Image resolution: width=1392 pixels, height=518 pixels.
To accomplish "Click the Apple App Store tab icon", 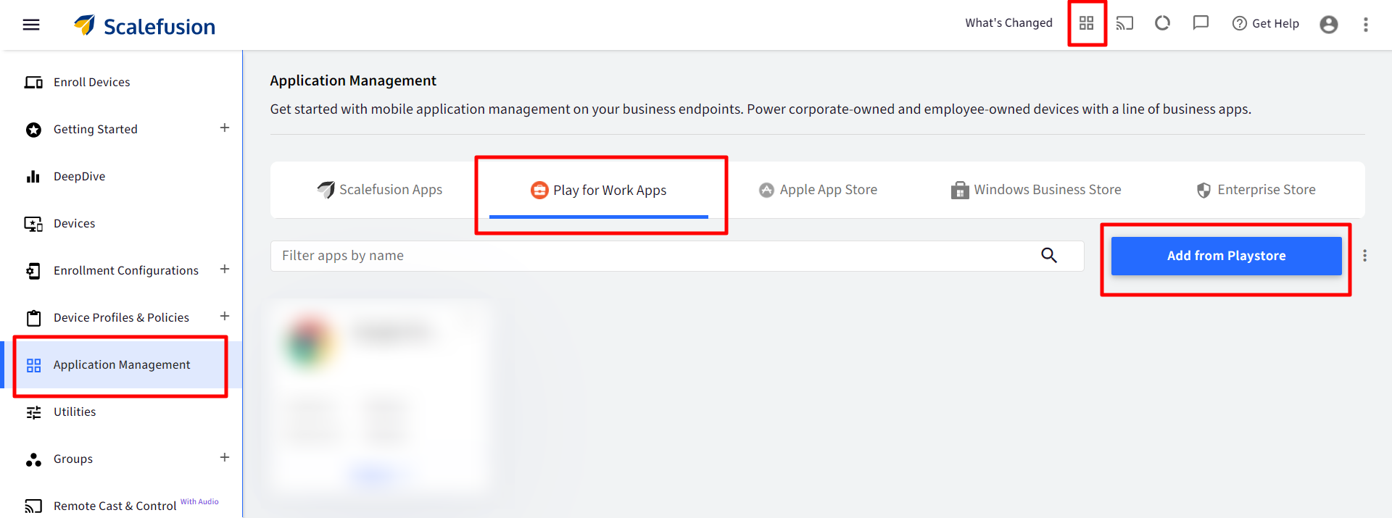I will (x=766, y=190).
